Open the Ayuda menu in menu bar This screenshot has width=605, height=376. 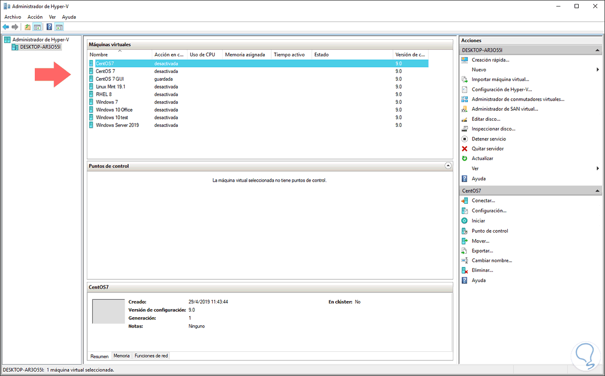pyautogui.click(x=69, y=17)
